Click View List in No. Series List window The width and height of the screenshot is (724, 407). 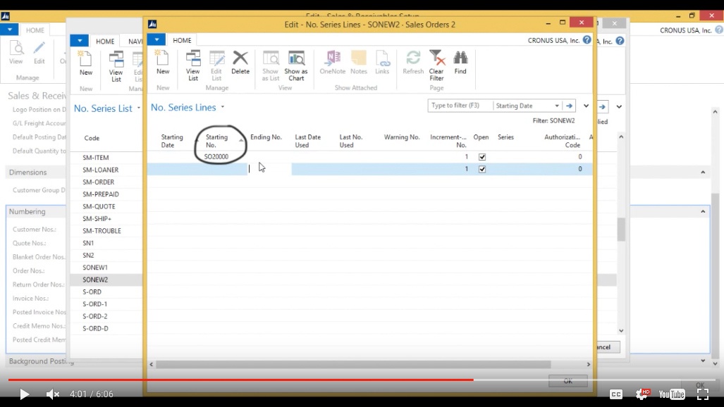(x=116, y=66)
